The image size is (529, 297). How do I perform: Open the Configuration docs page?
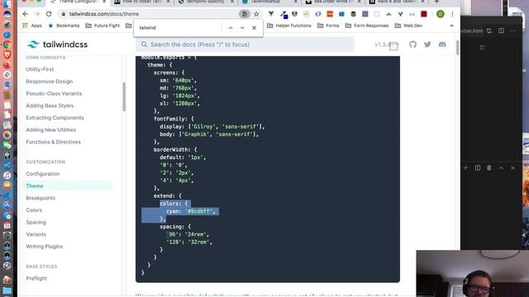[43, 174]
